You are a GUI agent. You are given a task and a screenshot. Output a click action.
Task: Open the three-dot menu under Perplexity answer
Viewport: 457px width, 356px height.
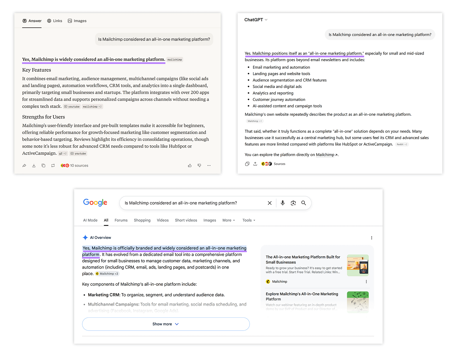pos(209,165)
